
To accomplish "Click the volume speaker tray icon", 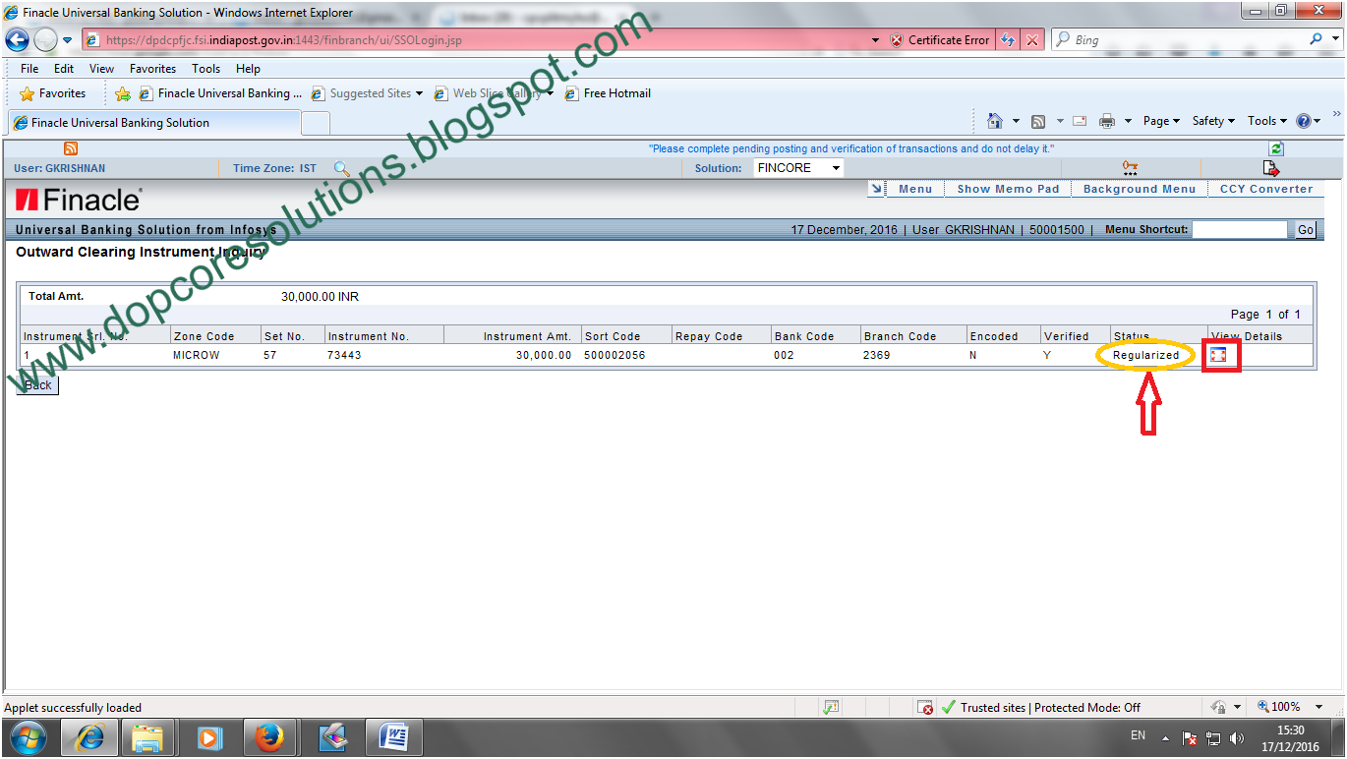I will (1237, 737).
